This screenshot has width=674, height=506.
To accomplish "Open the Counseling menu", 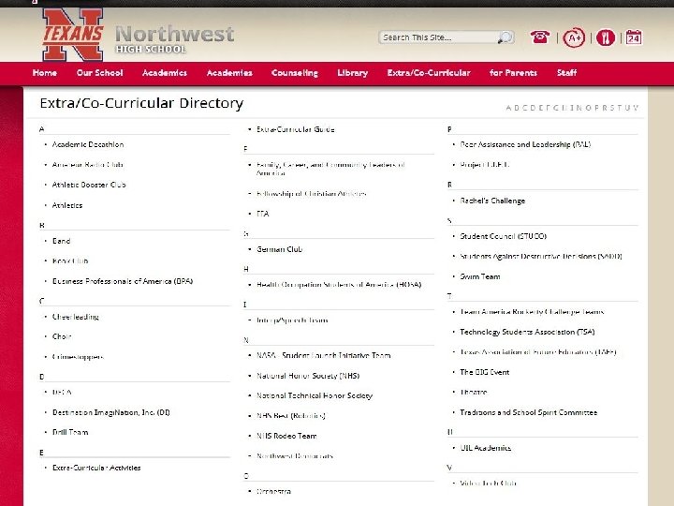I will click(x=295, y=73).
